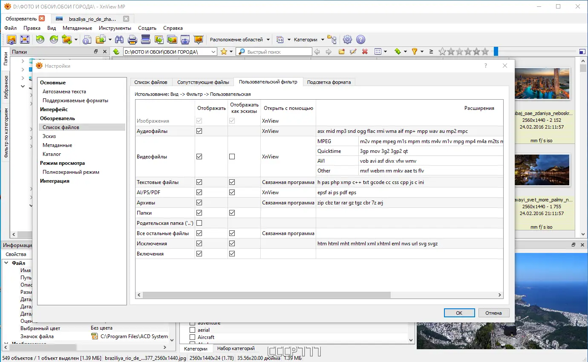Screen dimensions: 588x362
Task: Click the Отмена button
Action: point(493,313)
